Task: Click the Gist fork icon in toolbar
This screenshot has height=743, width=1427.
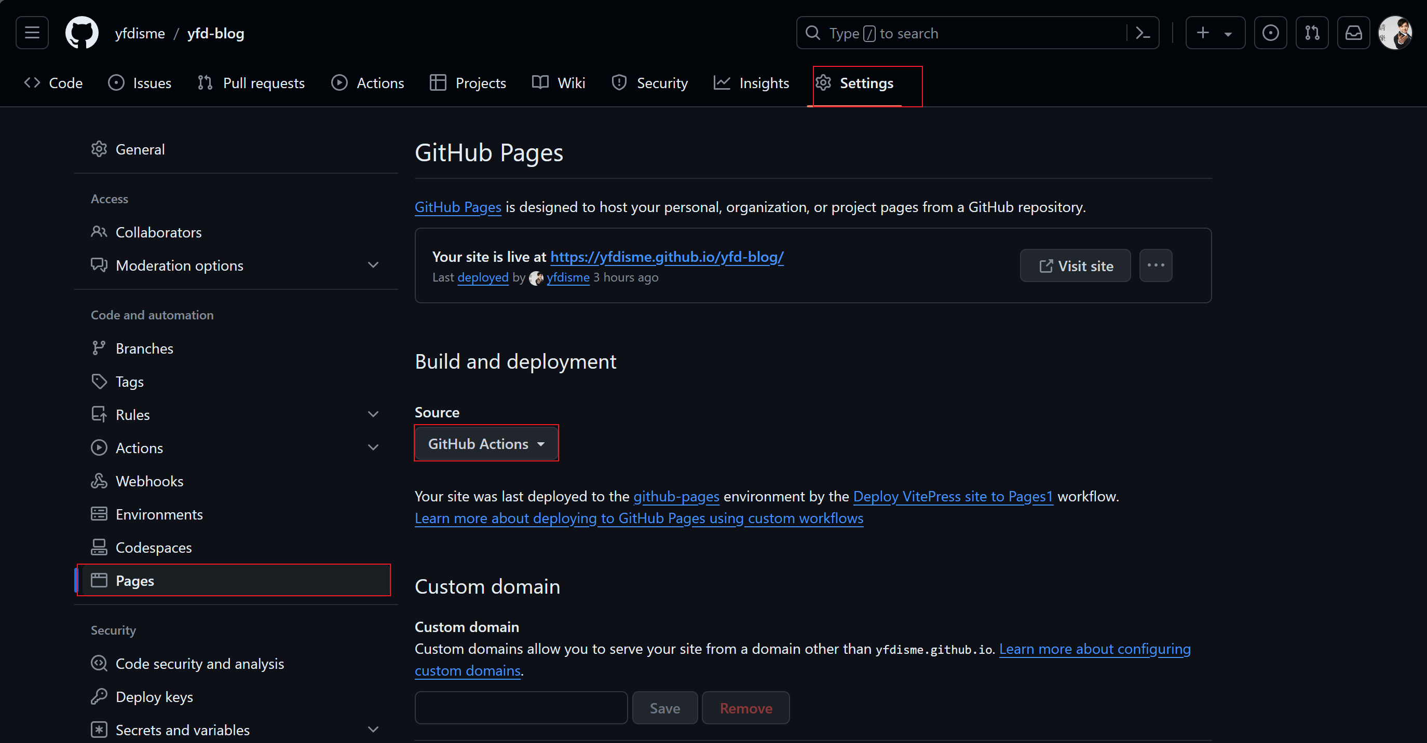Action: click(x=1312, y=33)
